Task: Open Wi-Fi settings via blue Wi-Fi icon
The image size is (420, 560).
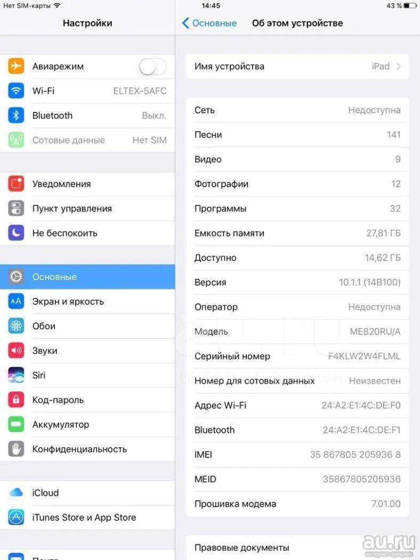Action: point(16,91)
